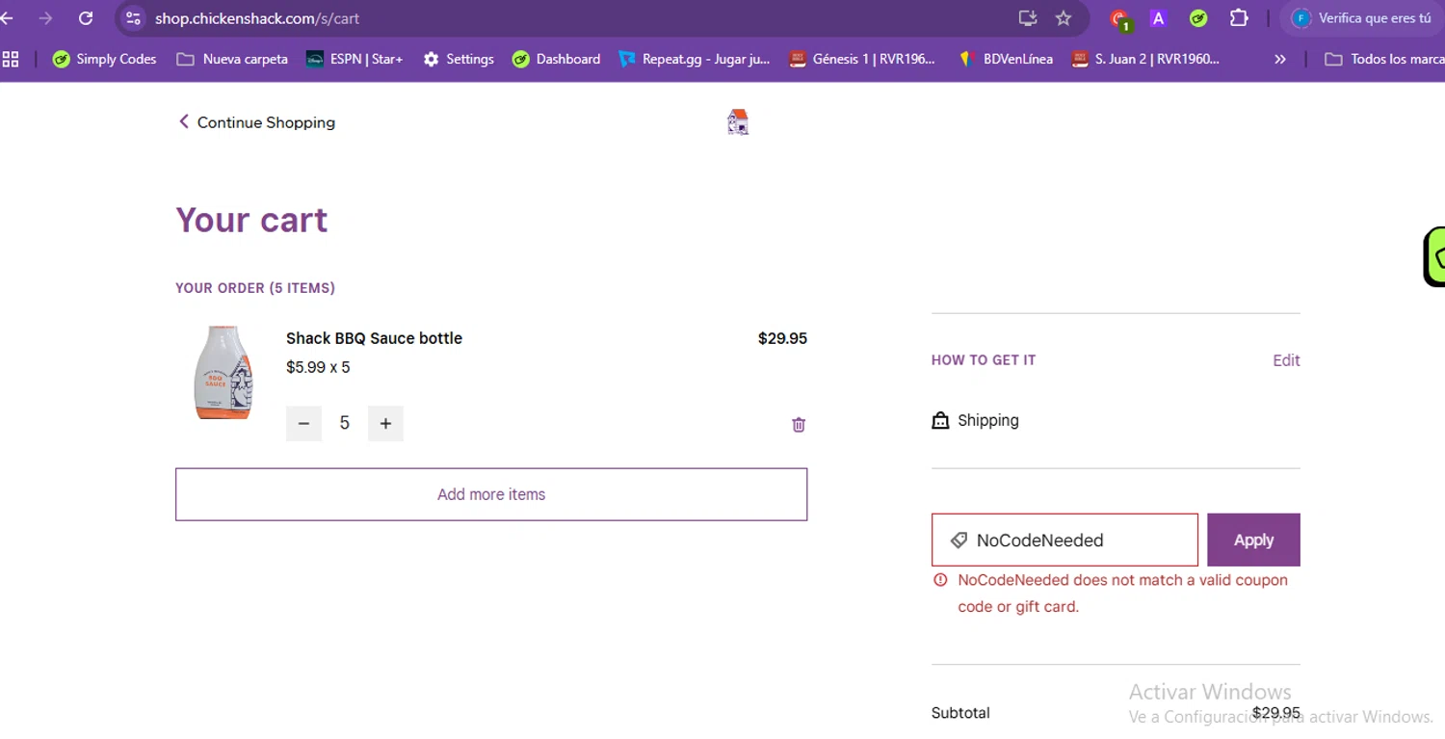The image size is (1445, 739).
Task: Click the browser forward arrow
Action: (x=45, y=18)
